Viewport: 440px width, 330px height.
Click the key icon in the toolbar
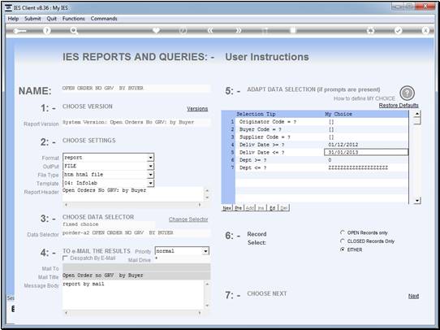19,31
